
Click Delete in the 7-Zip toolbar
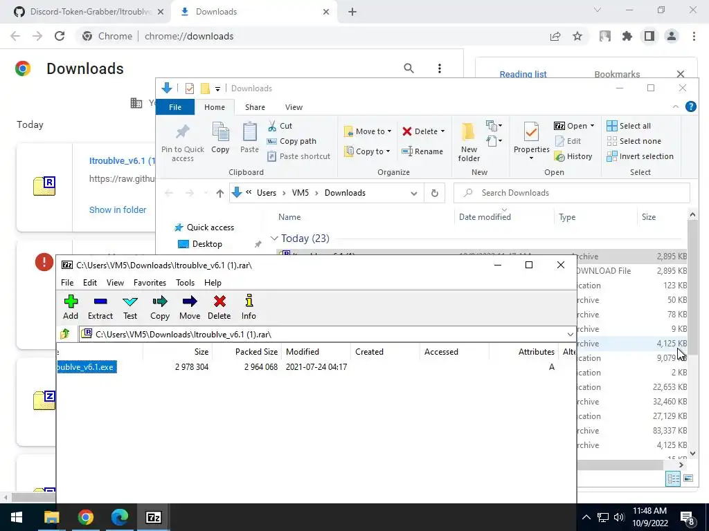coord(219,307)
